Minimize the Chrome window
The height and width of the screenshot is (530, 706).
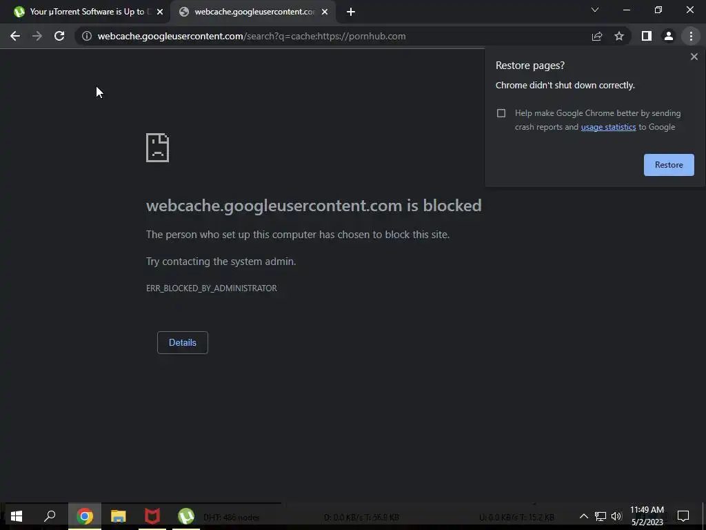pyautogui.click(x=626, y=10)
